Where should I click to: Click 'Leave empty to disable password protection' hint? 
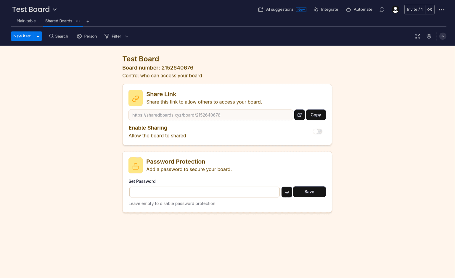(x=172, y=203)
